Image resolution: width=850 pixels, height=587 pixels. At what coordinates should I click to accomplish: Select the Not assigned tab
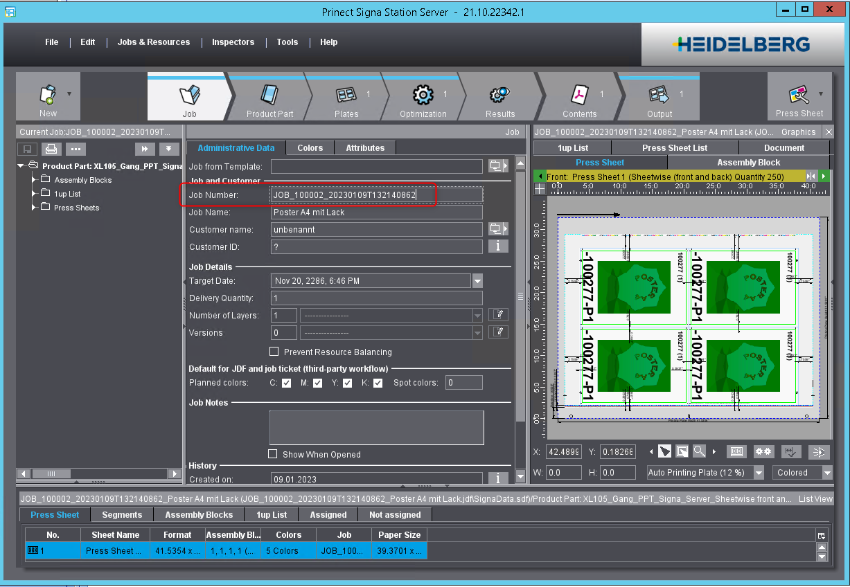click(x=395, y=514)
